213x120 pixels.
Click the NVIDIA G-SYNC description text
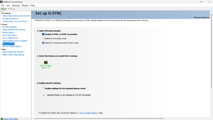tap(91, 20)
